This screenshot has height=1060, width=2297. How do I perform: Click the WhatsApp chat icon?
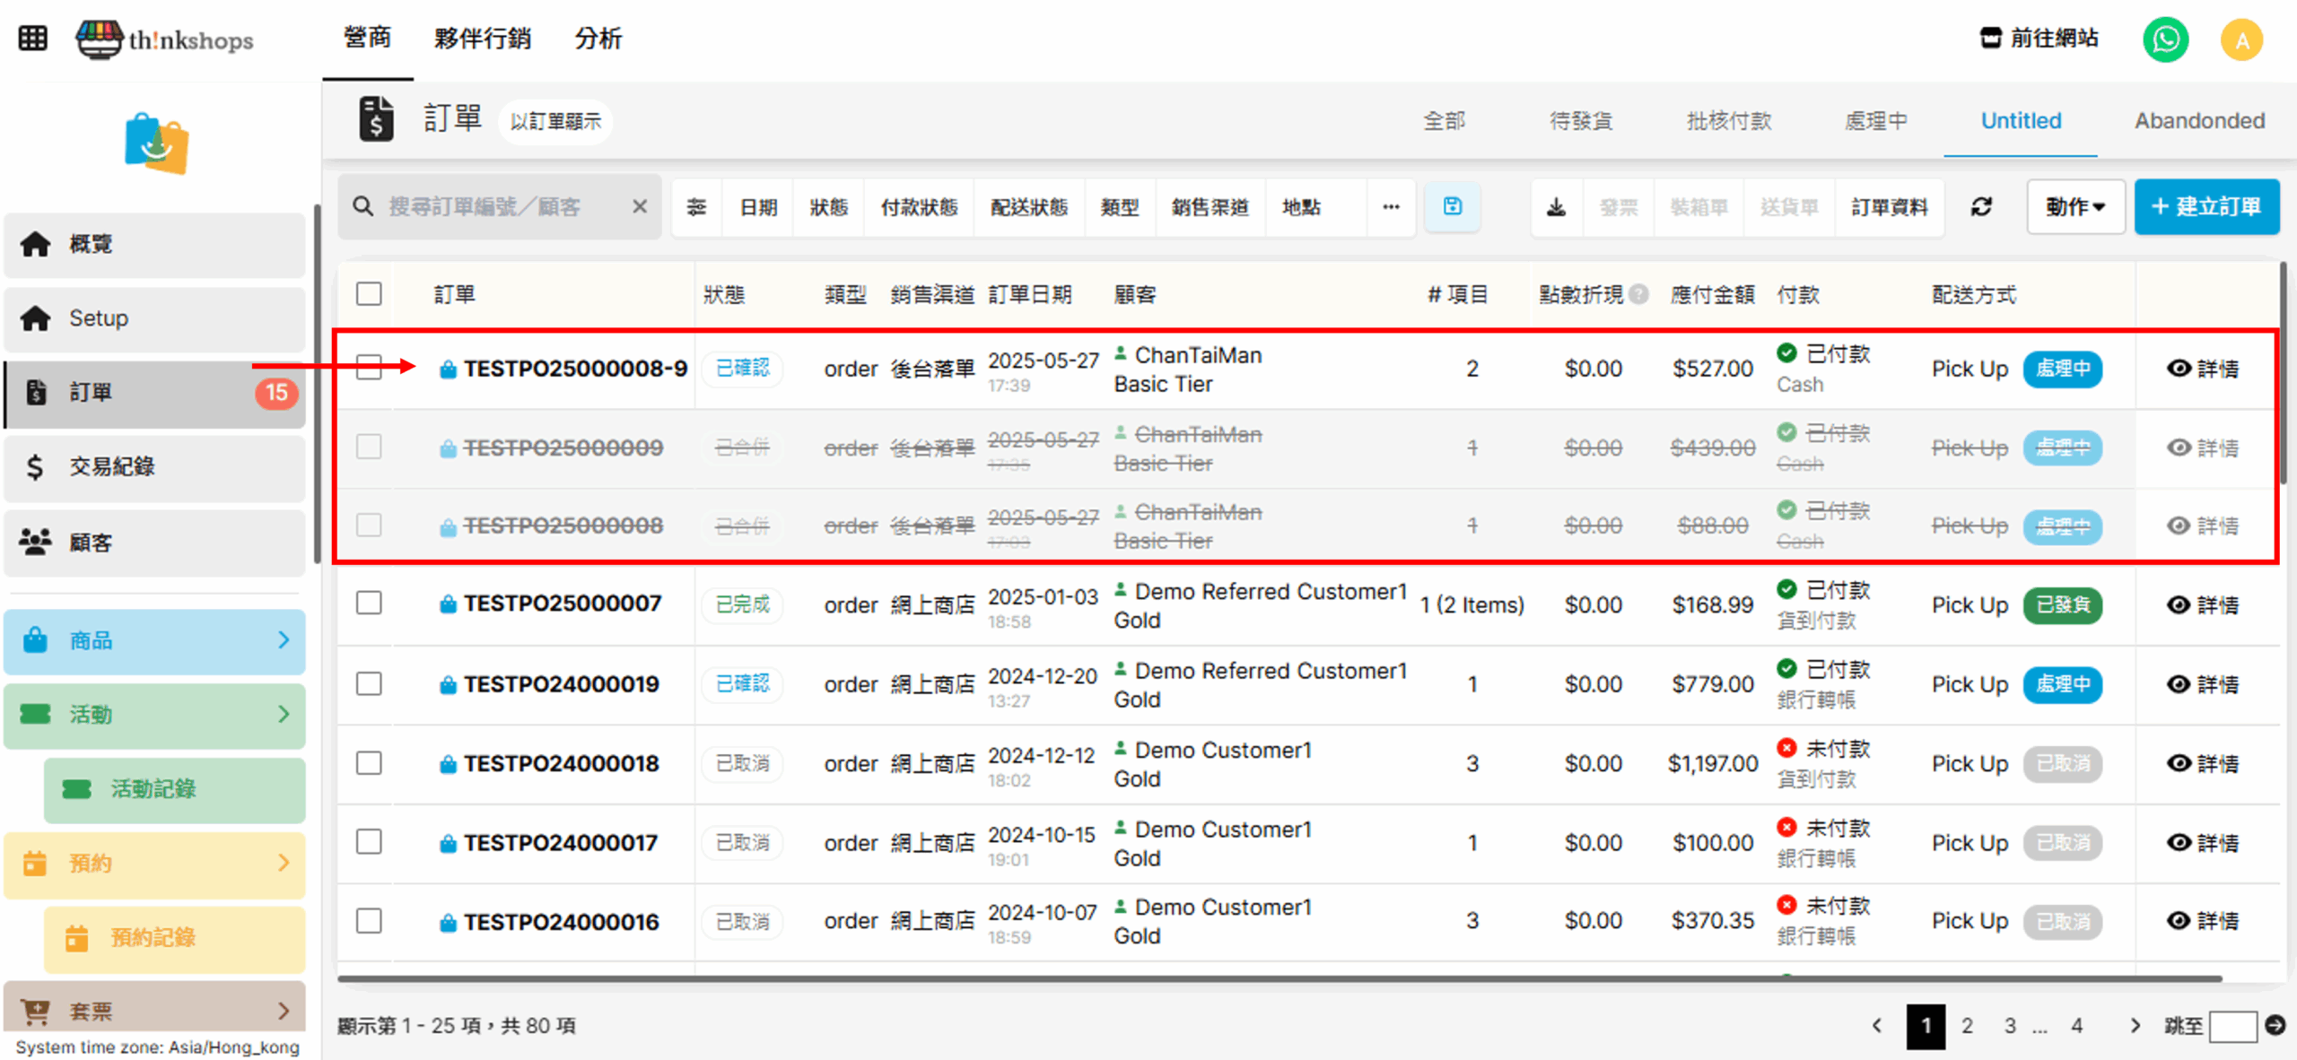tap(2165, 40)
